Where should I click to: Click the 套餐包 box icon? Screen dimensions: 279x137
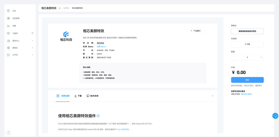coord(8,48)
